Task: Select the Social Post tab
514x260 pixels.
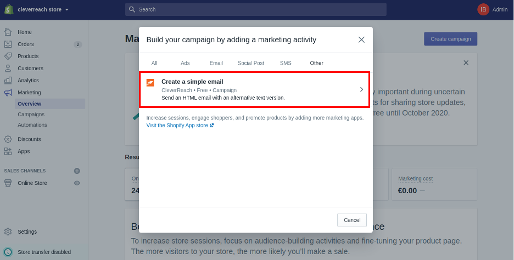Action: click(x=251, y=63)
